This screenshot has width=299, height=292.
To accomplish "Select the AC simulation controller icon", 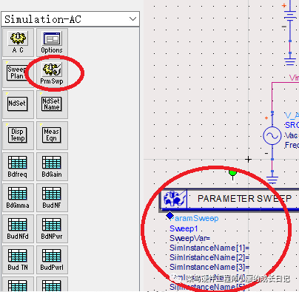I will tap(18, 42).
